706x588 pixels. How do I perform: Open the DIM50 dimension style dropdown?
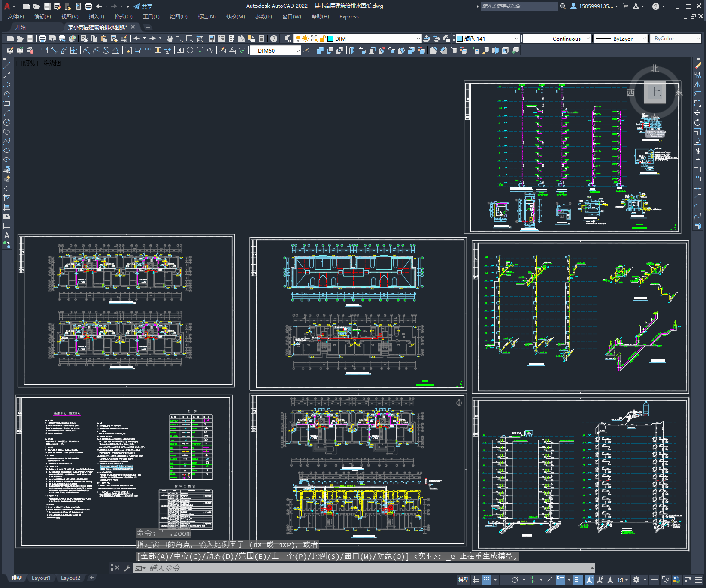(297, 51)
